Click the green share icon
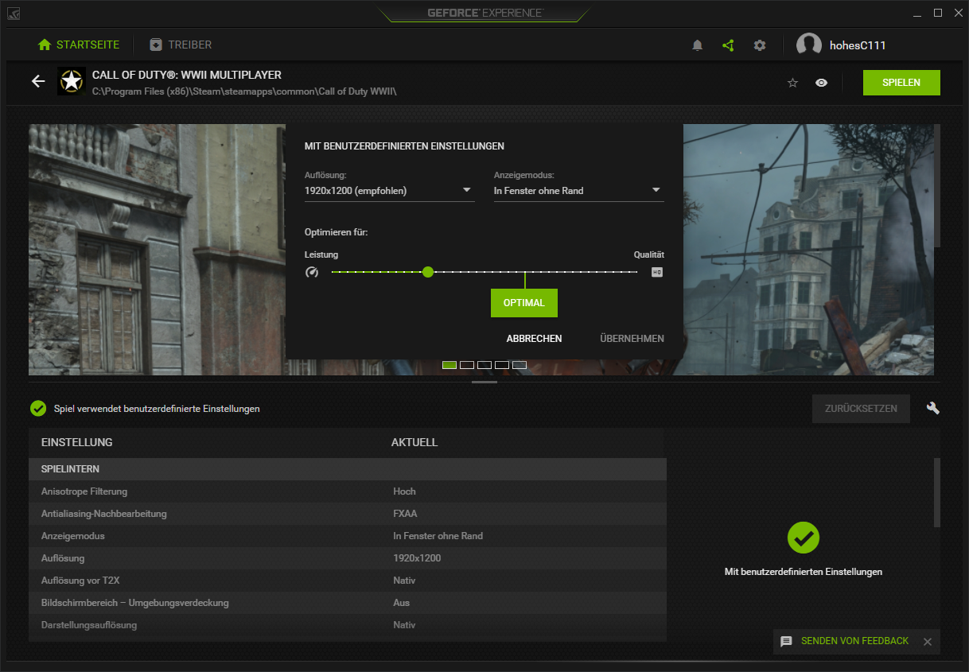Image resolution: width=969 pixels, height=672 pixels. [x=728, y=45]
